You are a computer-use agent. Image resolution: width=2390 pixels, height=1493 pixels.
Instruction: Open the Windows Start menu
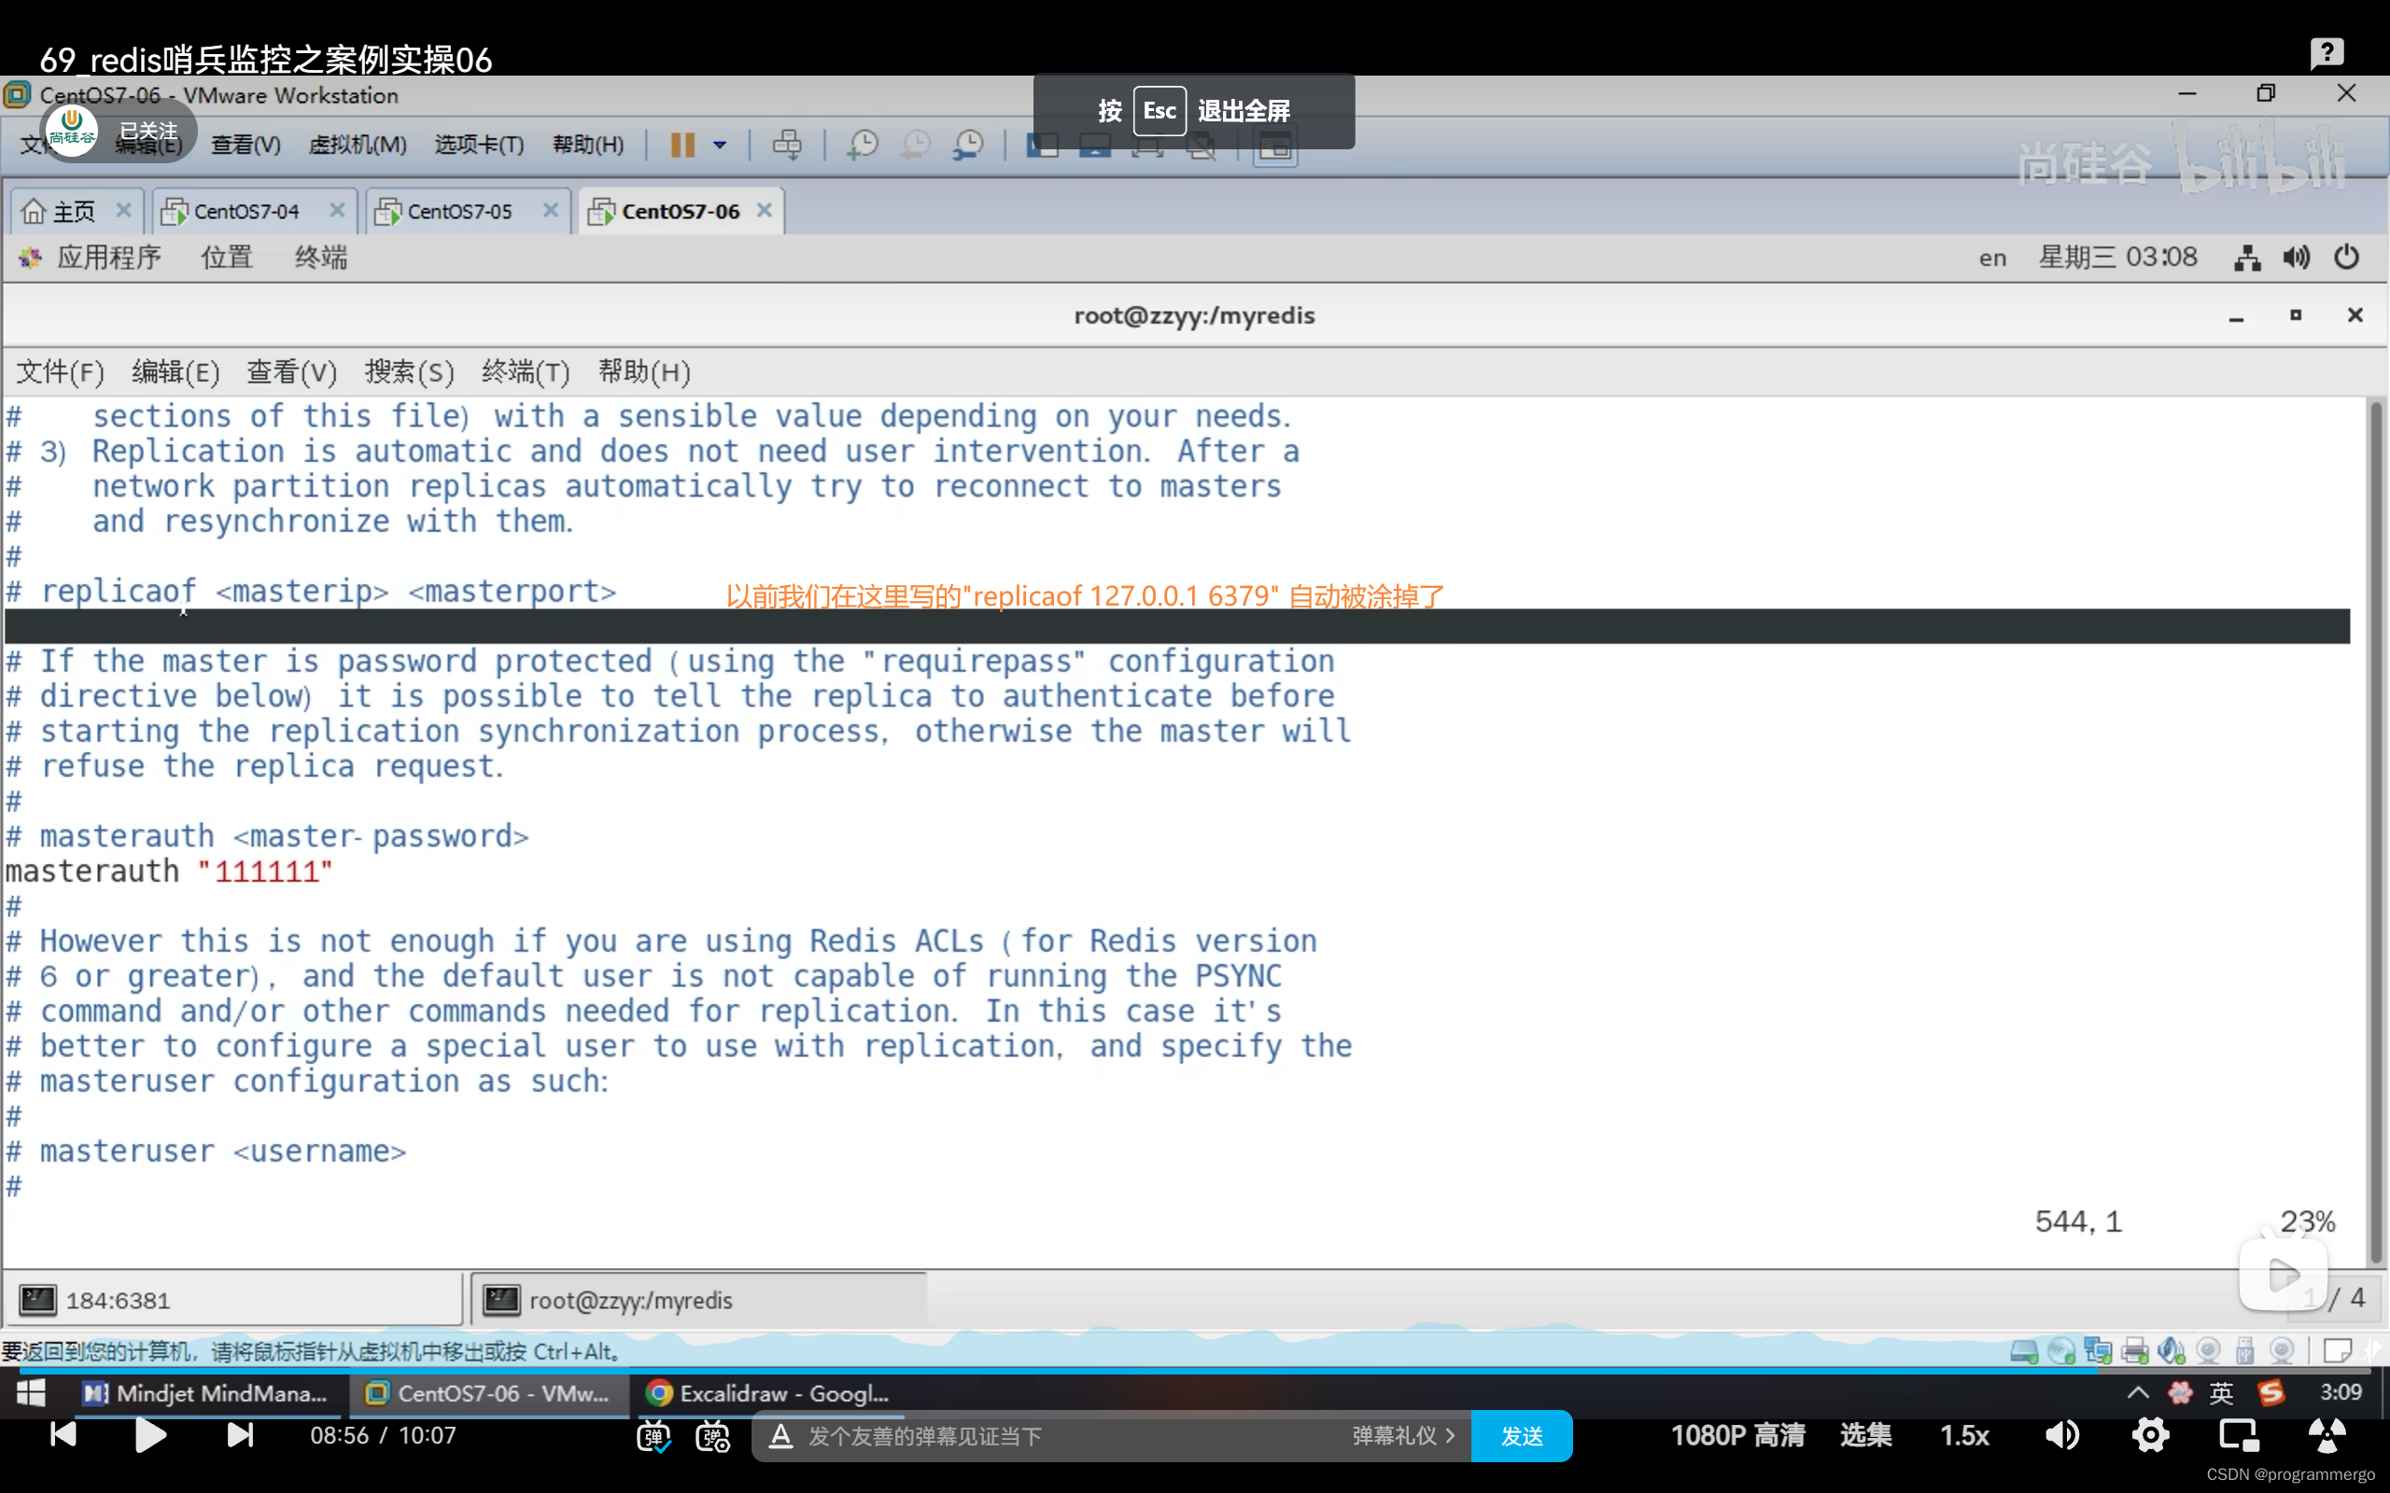(31, 1393)
